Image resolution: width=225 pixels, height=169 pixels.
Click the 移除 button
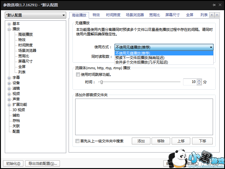161,141
